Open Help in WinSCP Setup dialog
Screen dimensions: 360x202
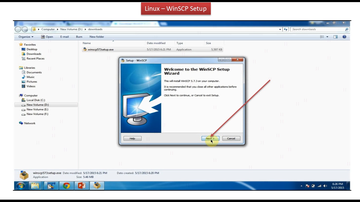coord(132,138)
